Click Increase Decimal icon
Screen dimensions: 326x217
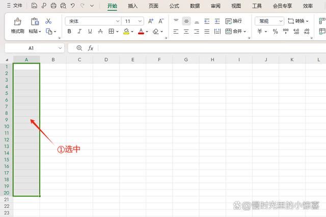pyautogui.click(x=296, y=32)
